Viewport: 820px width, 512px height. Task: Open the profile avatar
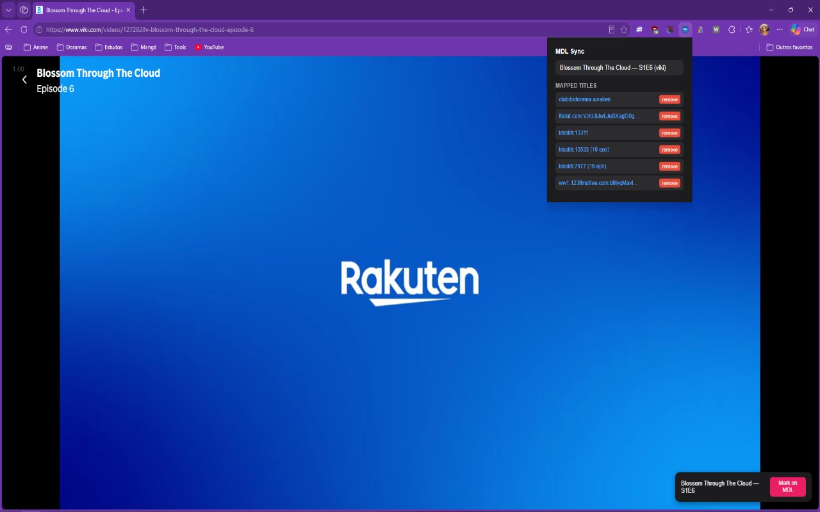click(764, 29)
